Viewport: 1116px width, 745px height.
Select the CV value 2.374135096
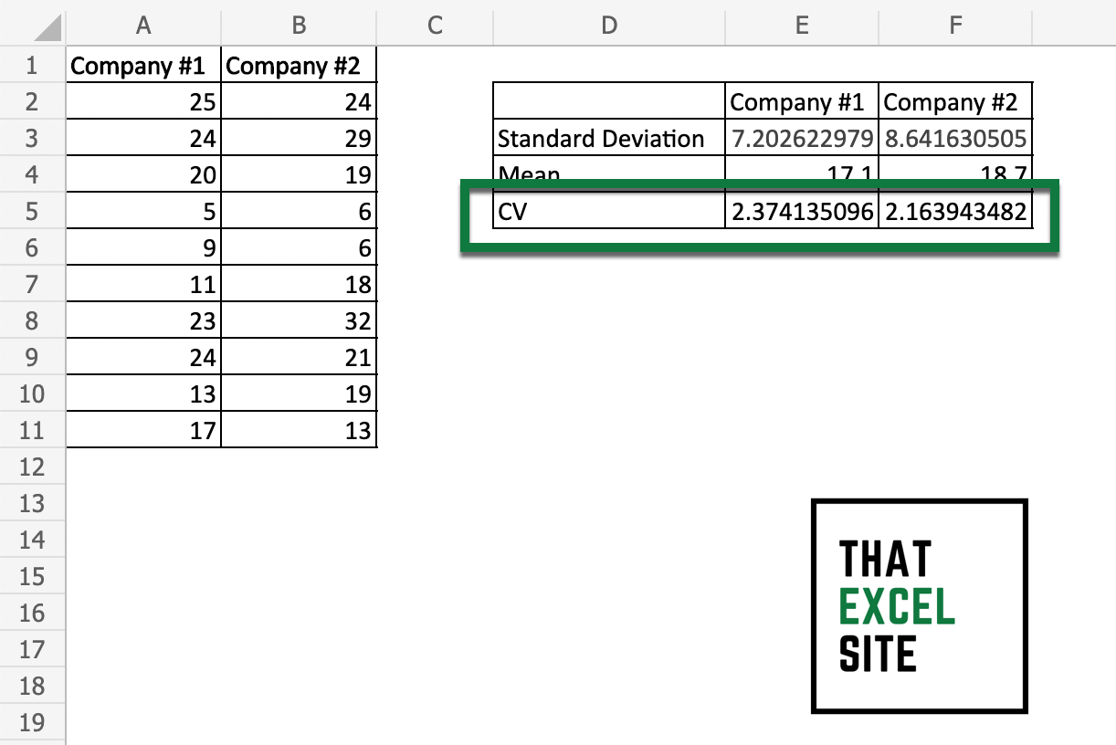pos(800,211)
